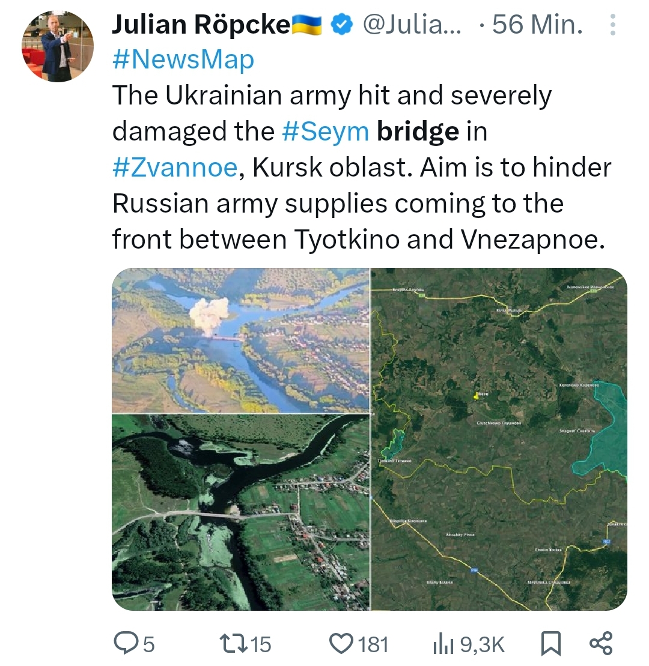Image resolution: width=649 pixels, height=666 pixels.
Task: Like the tweet with the heart icon
Action: click(342, 644)
